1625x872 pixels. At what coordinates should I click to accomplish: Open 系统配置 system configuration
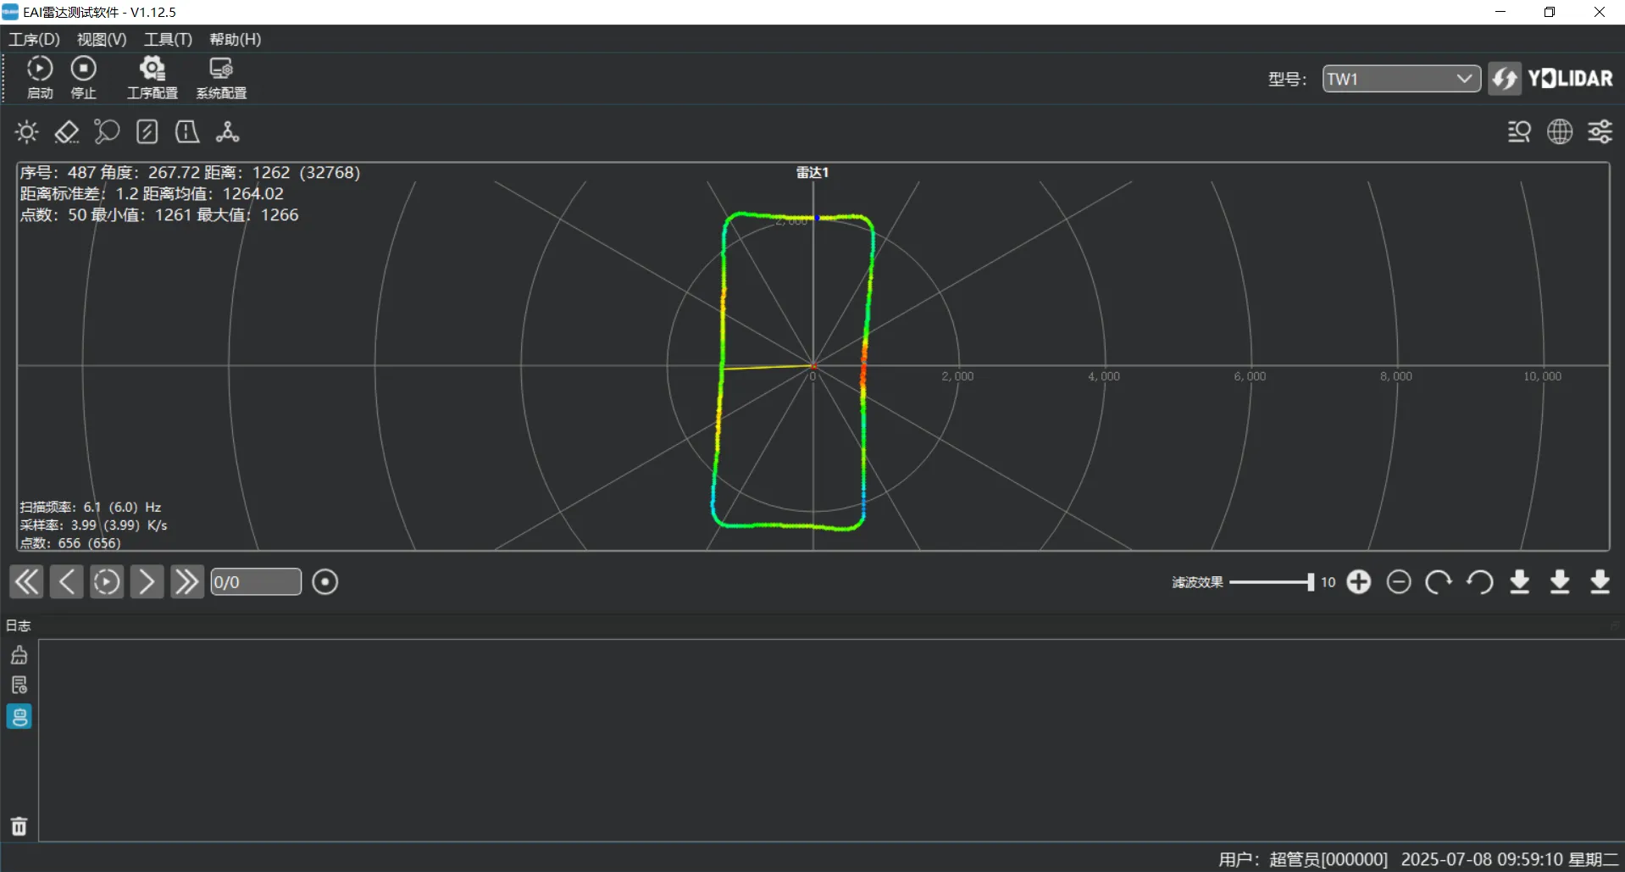pos(221,77)
